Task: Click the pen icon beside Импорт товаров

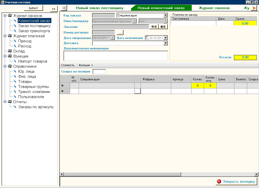Action: 15,61
